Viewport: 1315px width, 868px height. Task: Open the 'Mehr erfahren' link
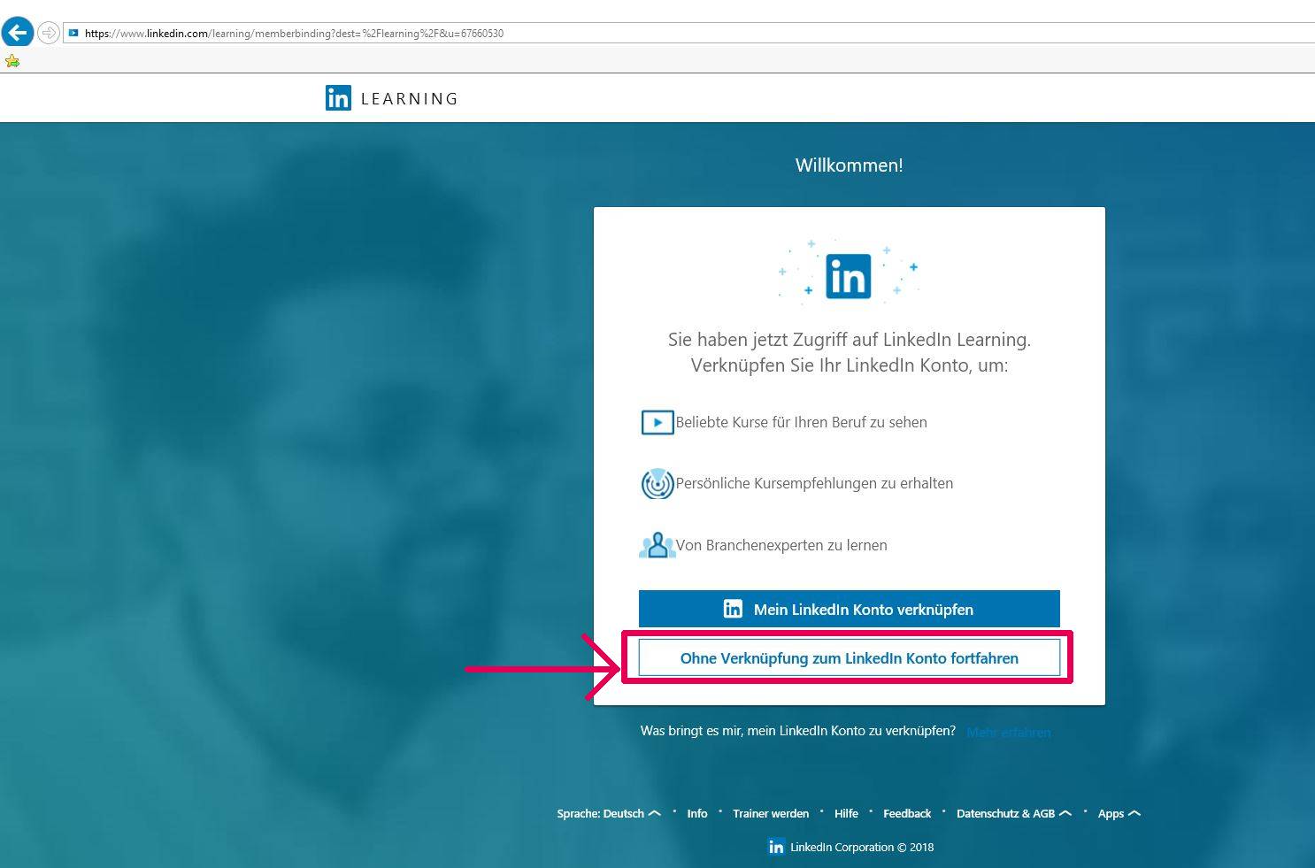[x=1008, y=732]
